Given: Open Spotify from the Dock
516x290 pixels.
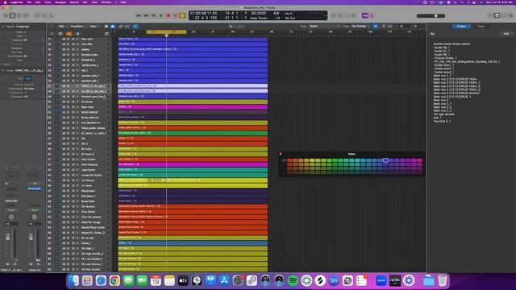Looking at the screenshot, I should (x=293, y=280).
